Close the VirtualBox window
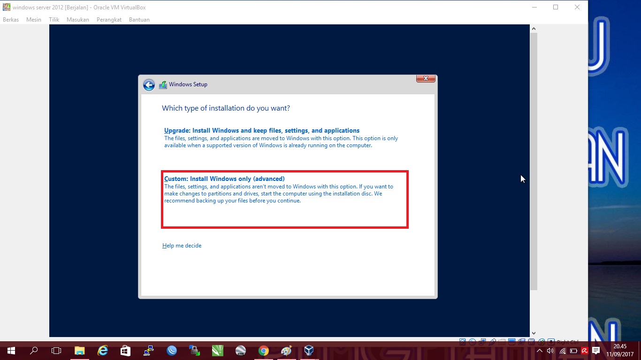Viewport: 641px width, 360px height. pos(577,7)
